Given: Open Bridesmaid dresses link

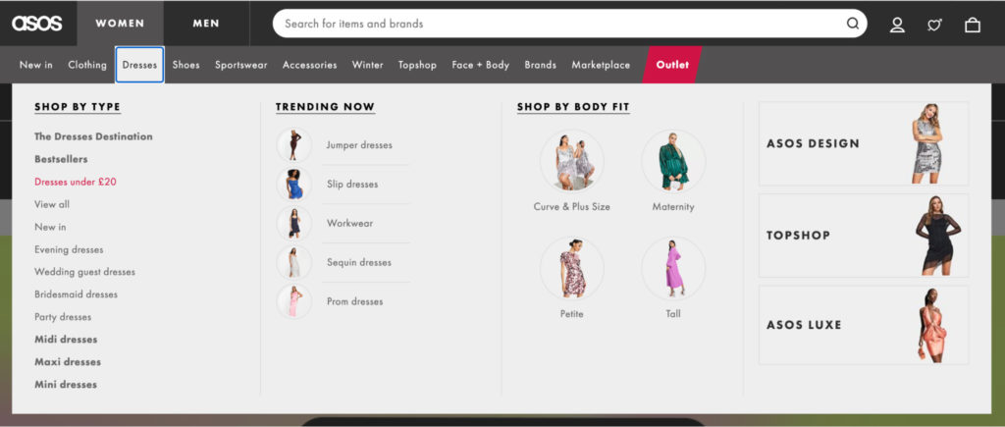Looking at the screenshot, I should [76, 294].
